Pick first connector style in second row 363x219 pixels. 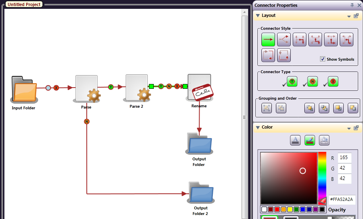point(268,55)
